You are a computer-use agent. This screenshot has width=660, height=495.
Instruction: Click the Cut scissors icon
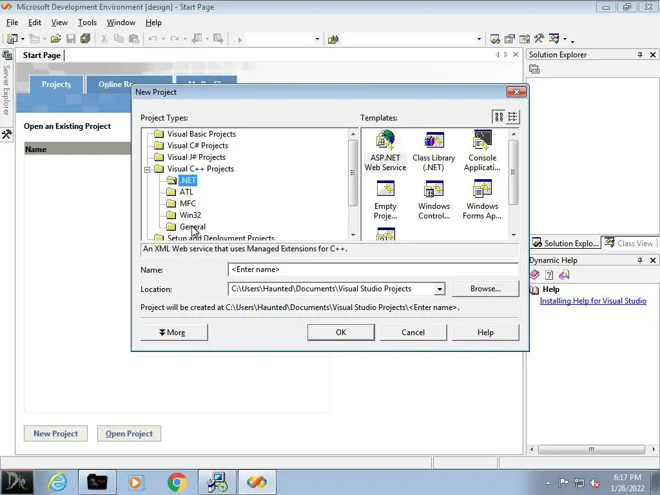[104, 39]
